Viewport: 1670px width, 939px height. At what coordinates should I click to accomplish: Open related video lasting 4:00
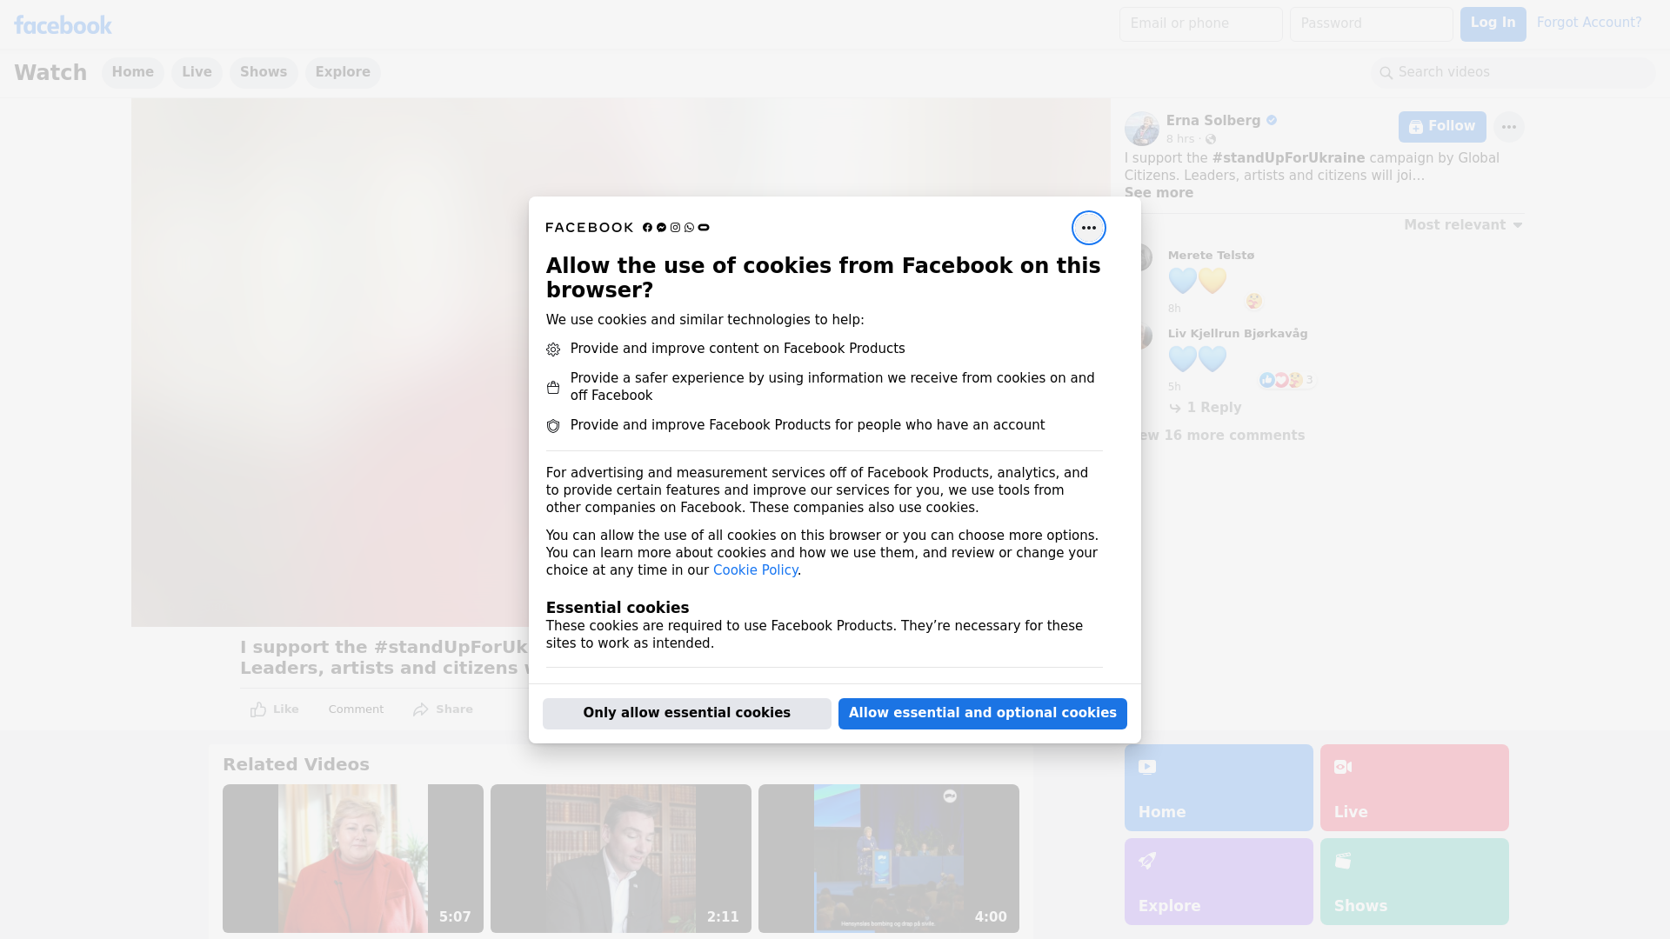pyautogui.click(x=889, y=858)
